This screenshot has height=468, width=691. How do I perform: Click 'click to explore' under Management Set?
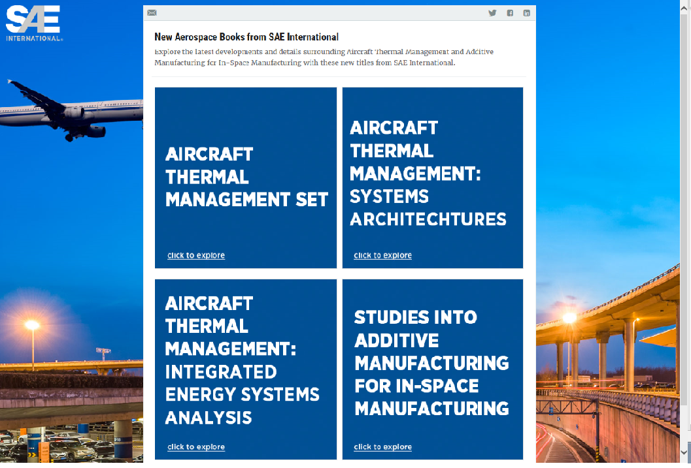[x=196, y=256]
